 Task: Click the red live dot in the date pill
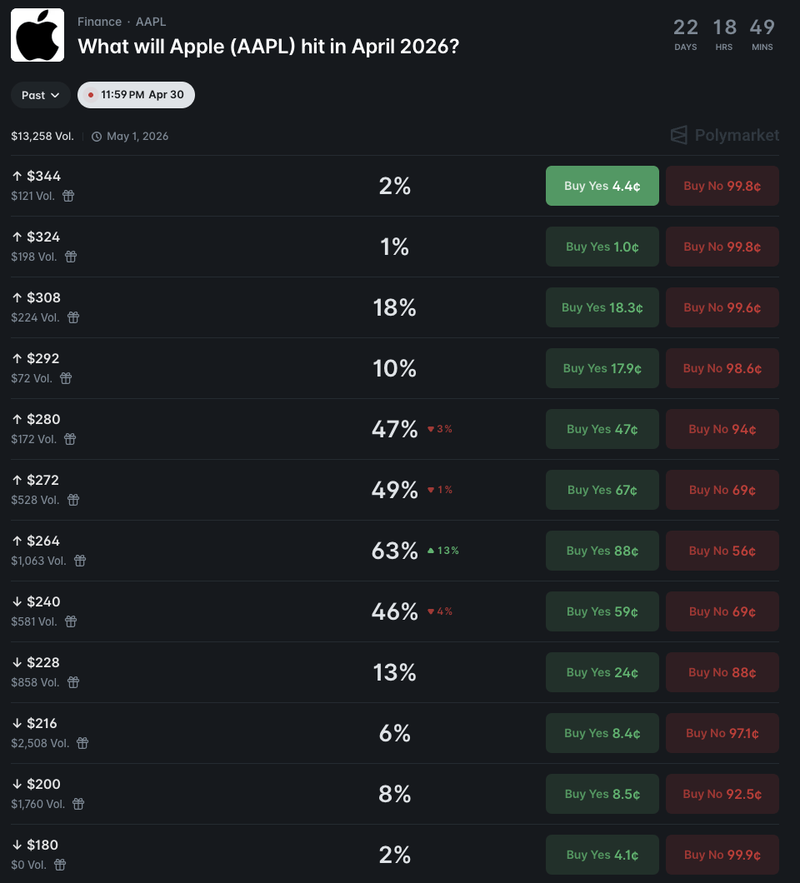pyautogui.click(x=91, y=94)
